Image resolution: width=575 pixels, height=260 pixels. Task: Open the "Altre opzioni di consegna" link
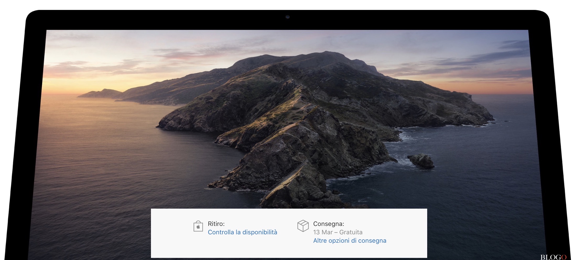pos(350,241)
